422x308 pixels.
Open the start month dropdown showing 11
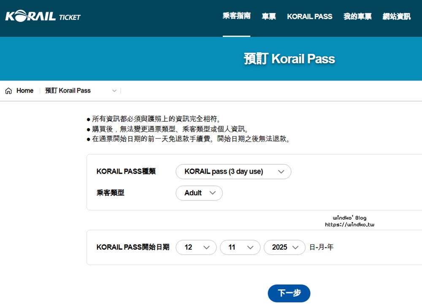(x=240, y=247)
